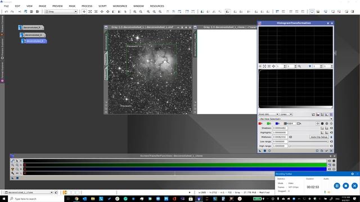
Task: Click the Midtones value field
Action: coord(280,137)
